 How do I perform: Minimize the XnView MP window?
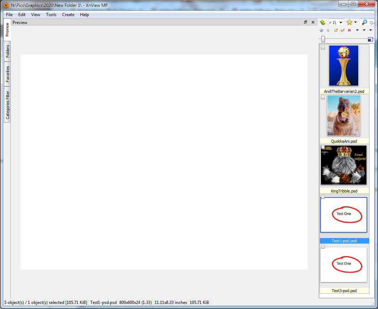pyautogui.click(x=344, y=4)
